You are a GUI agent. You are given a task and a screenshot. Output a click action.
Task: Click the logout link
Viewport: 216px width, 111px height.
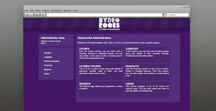[43, 43]
